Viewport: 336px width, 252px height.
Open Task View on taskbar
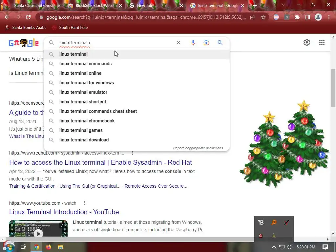tap(24, 247)
